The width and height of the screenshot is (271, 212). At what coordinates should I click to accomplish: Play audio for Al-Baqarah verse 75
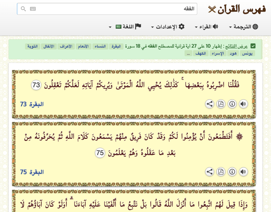pyautogui.click(x=243, y=172)
